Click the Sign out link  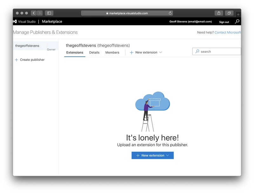point(224,22)
